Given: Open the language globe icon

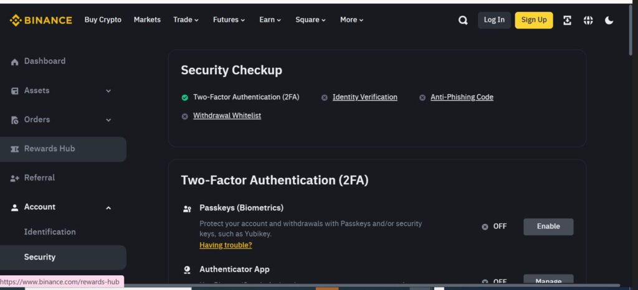Looking at the screenshot, I should pyautogui.click(x=588, y=21).
